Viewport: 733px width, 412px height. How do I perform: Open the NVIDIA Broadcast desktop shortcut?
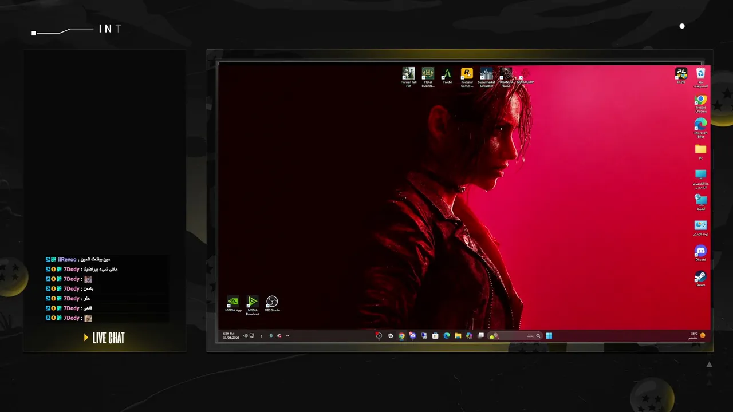click(253, 306)
